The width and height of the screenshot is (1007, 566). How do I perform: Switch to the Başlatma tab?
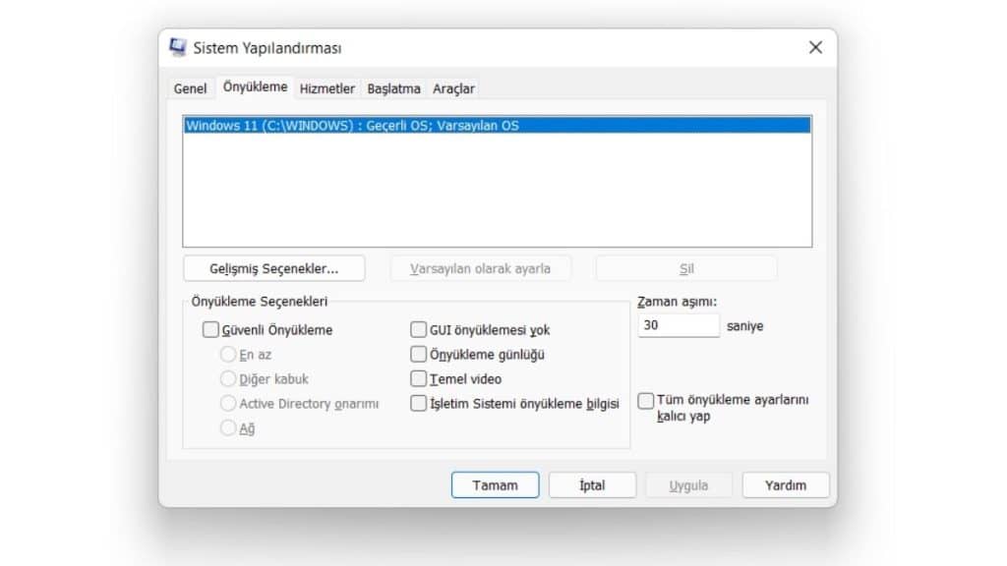[x=393, y=87]
